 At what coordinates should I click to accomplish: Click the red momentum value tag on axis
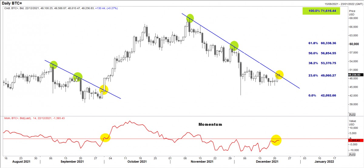[x=356, y=140]
